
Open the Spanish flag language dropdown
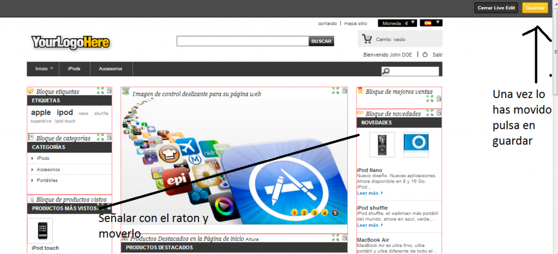point(432,23)
